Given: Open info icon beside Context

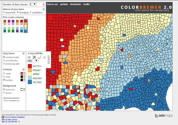Looking at the screenshot, I should tap(24, 70).
